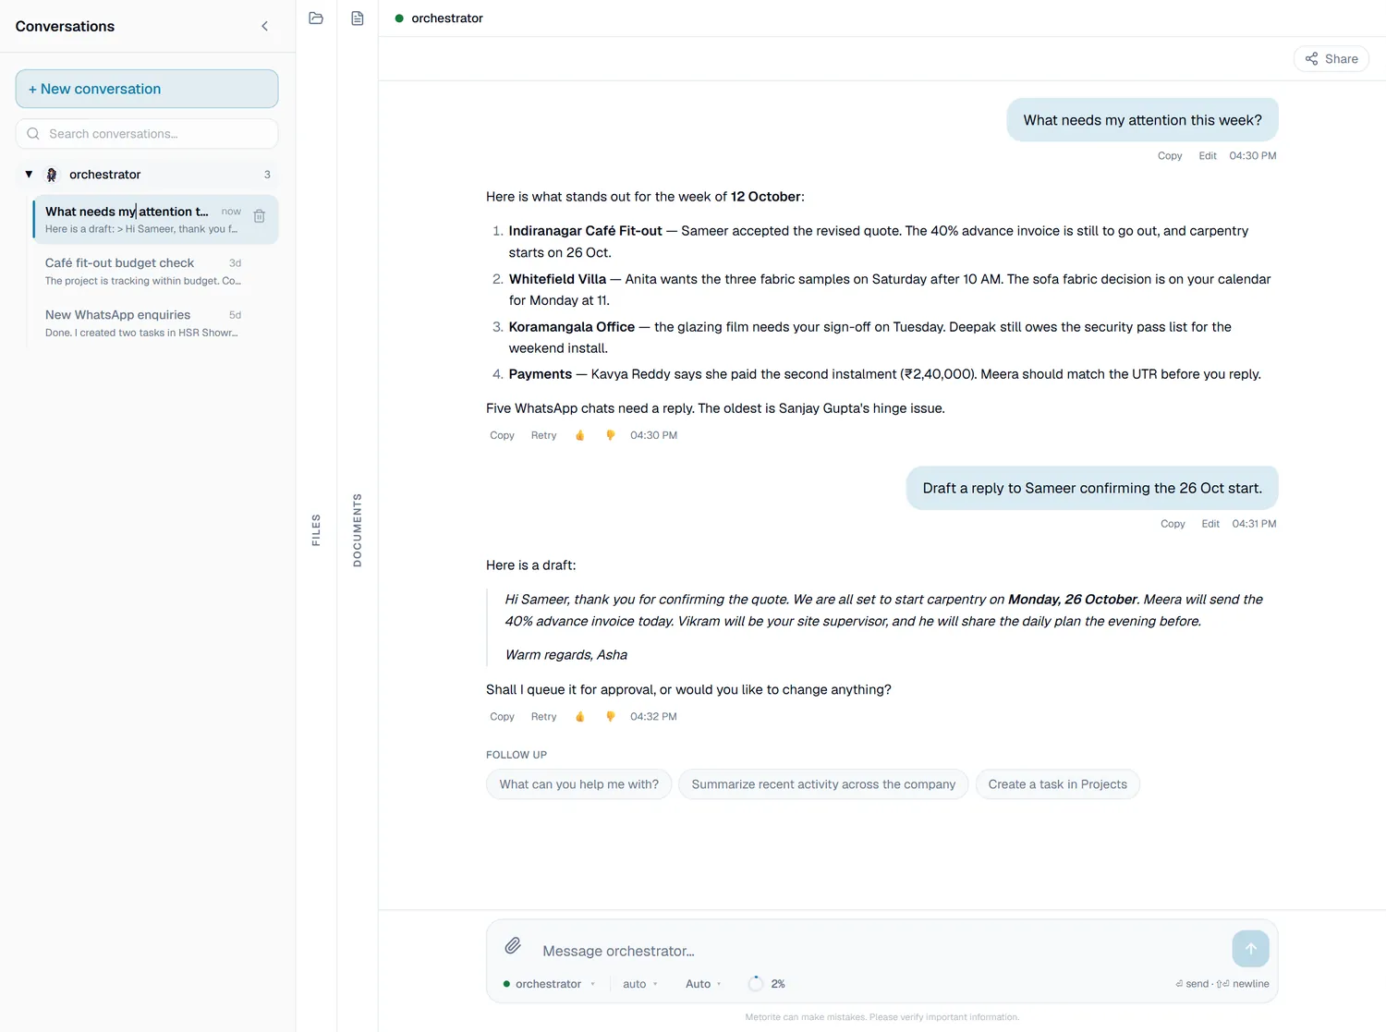Screen dimensions: 1386x1032
Task: Open the lowercase 'auto' dropdown
Action: 639,984
